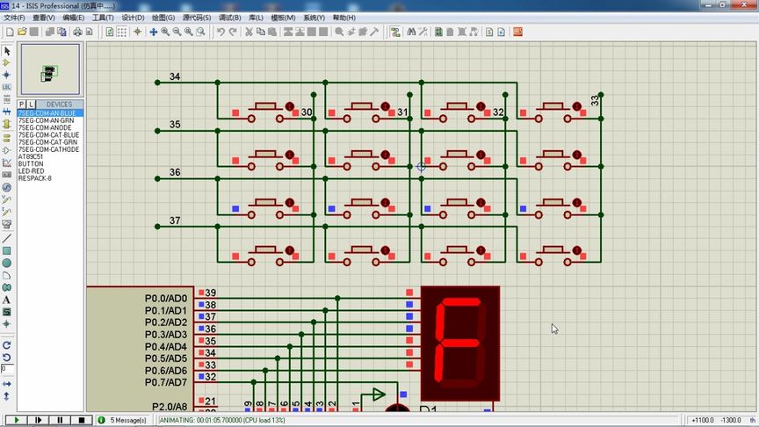Stop the simulation with square button
The width and height of the screenshot is (759, 427).
82,420
